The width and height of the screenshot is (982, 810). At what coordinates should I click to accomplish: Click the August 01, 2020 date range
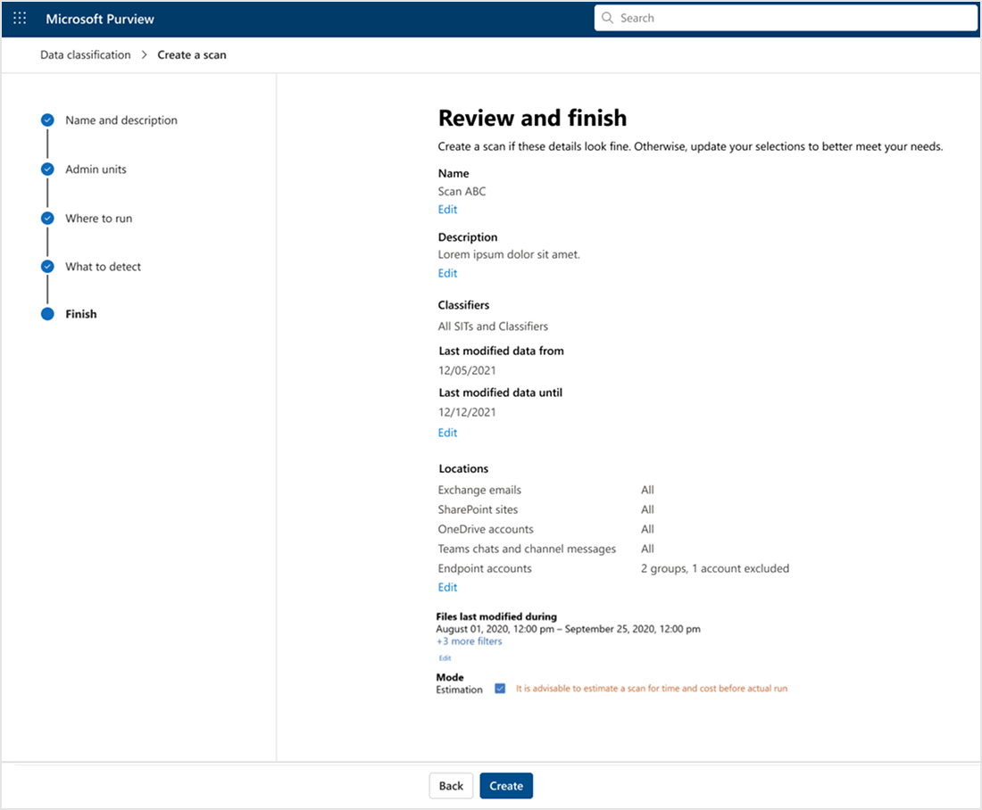[x=568, y=629]
